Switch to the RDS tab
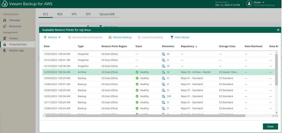This screenshot has width=282, height=133. coord(60,14)
